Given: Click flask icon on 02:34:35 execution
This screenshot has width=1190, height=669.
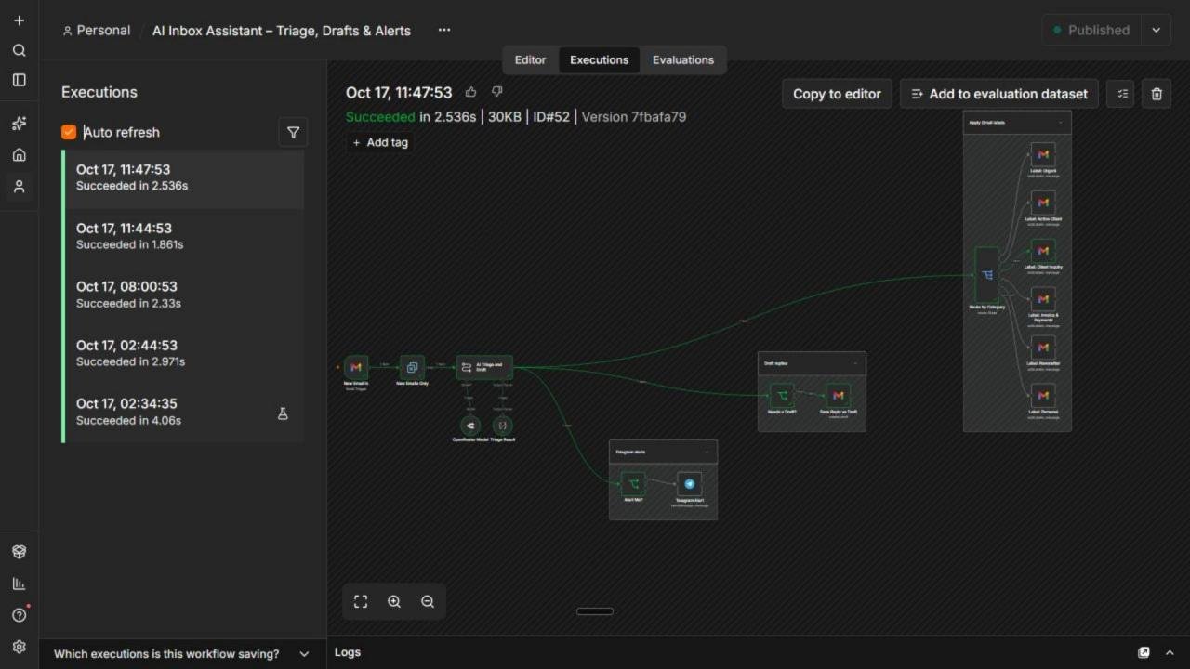Looking at the screenshot, I should coord(283,413).
